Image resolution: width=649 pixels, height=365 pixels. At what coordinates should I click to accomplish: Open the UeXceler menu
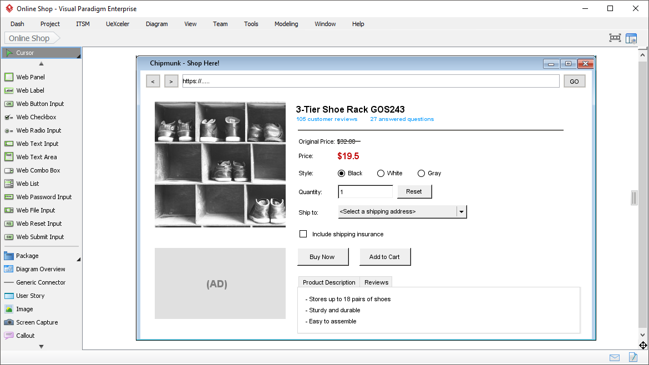pyautogui.click(x=118, y=24)
